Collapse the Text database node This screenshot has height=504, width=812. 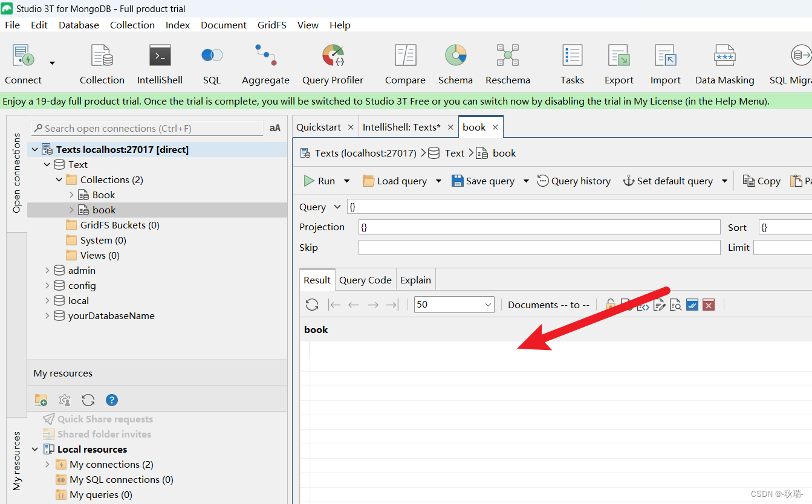coord(47,164)
